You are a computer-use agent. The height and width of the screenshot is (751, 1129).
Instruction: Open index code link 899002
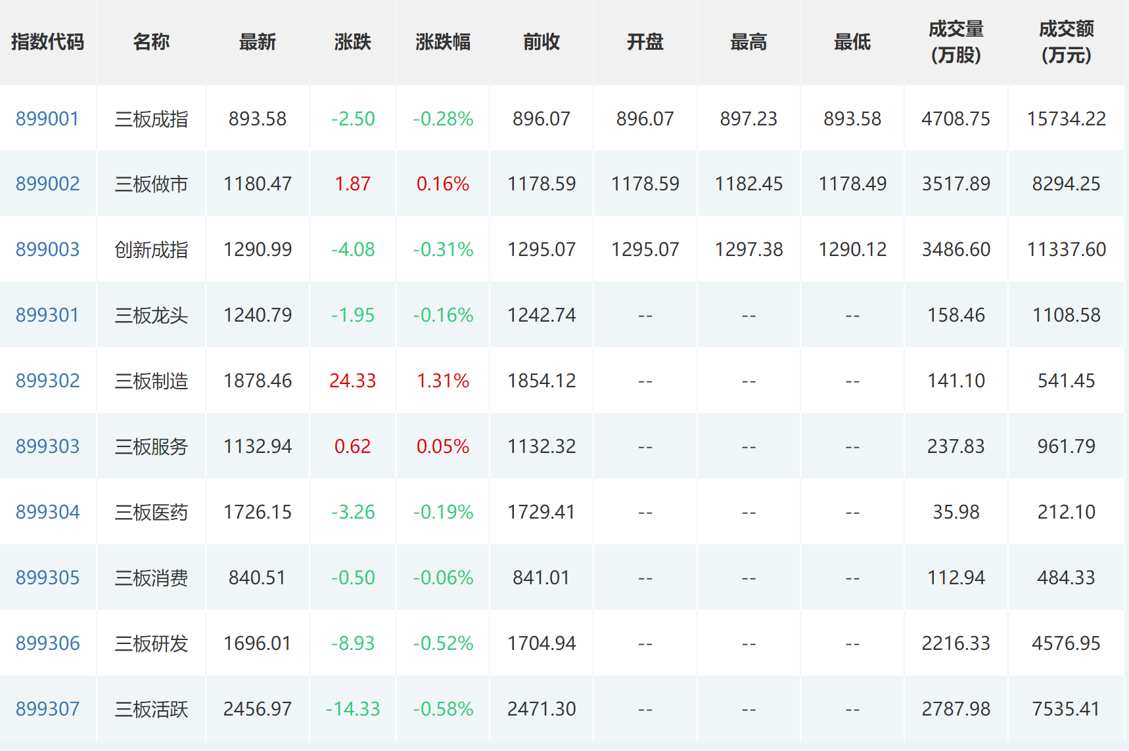47,184
